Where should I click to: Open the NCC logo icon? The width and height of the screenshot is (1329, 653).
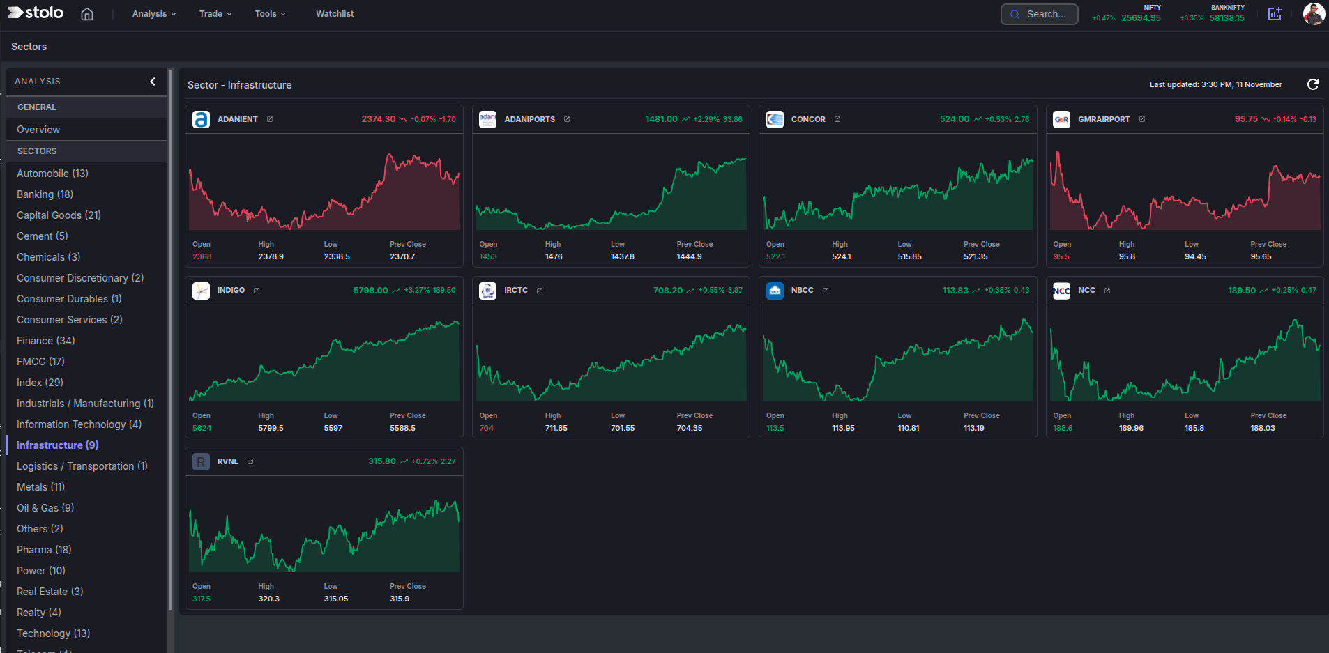(x=1061, y=291)
